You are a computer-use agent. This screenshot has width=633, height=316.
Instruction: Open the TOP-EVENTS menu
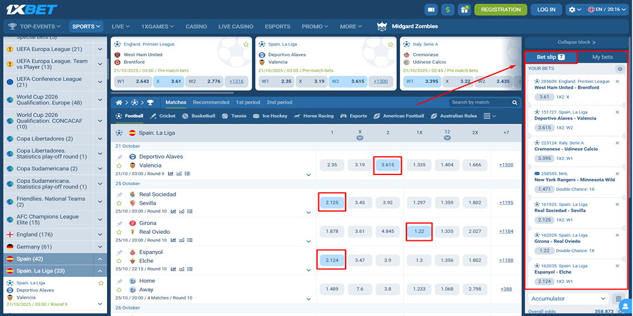[35, 27]
